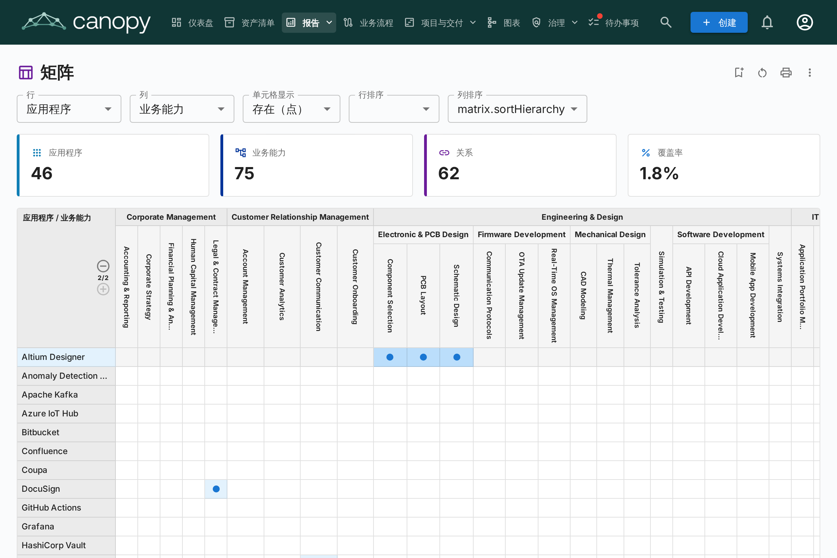Click the refresh report icon
The height and width of the screenshot is (558, 837).
coord(762,73)
